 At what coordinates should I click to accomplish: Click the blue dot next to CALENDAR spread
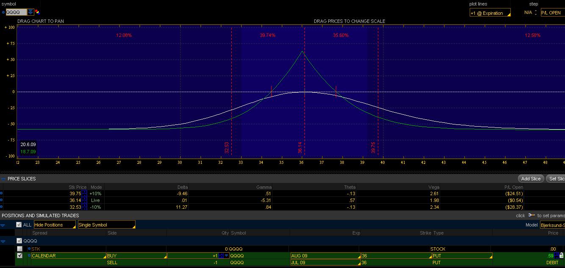point(29,256)
